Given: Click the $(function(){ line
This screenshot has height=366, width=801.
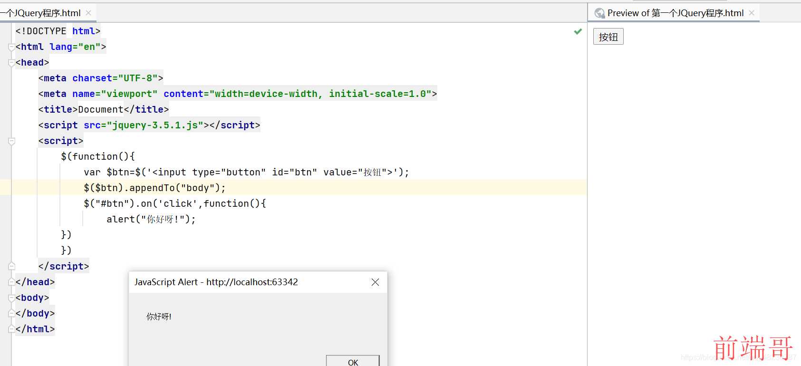Looking at the screenshot, I should [98, 156].
